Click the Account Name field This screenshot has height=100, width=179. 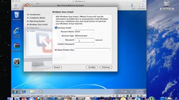tap(84, 31)
